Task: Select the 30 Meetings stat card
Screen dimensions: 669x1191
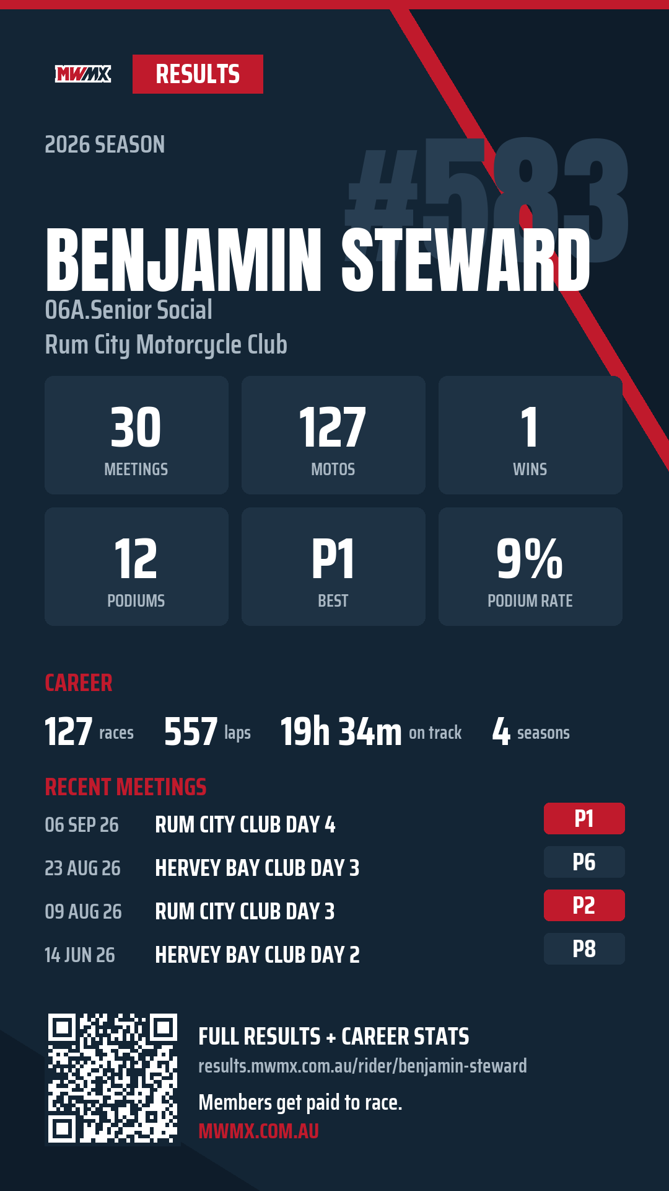Action: [136, 435]
